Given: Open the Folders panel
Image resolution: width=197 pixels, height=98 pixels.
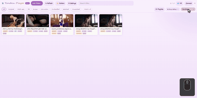Looking at the screenshot, I should (60, 3).
